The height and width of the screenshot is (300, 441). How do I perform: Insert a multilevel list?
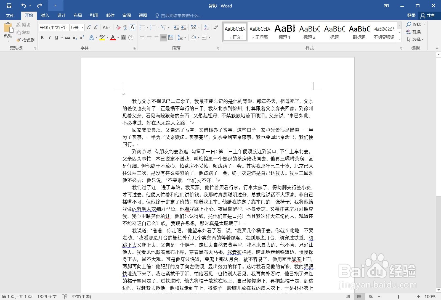pyautogui.click(x=164, y=27)
